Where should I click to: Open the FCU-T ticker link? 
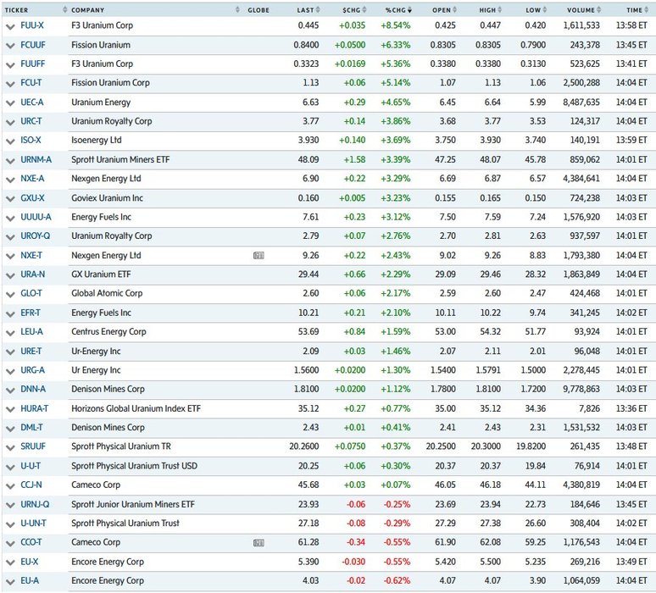(31, 83)
